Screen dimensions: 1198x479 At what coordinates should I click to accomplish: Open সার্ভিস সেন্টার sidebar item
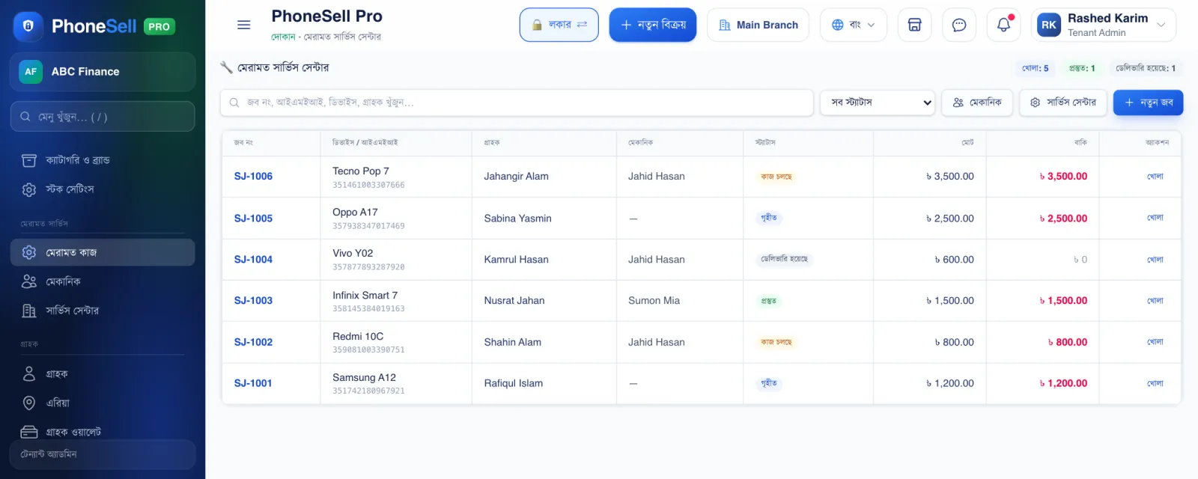[x=103, y=311]
